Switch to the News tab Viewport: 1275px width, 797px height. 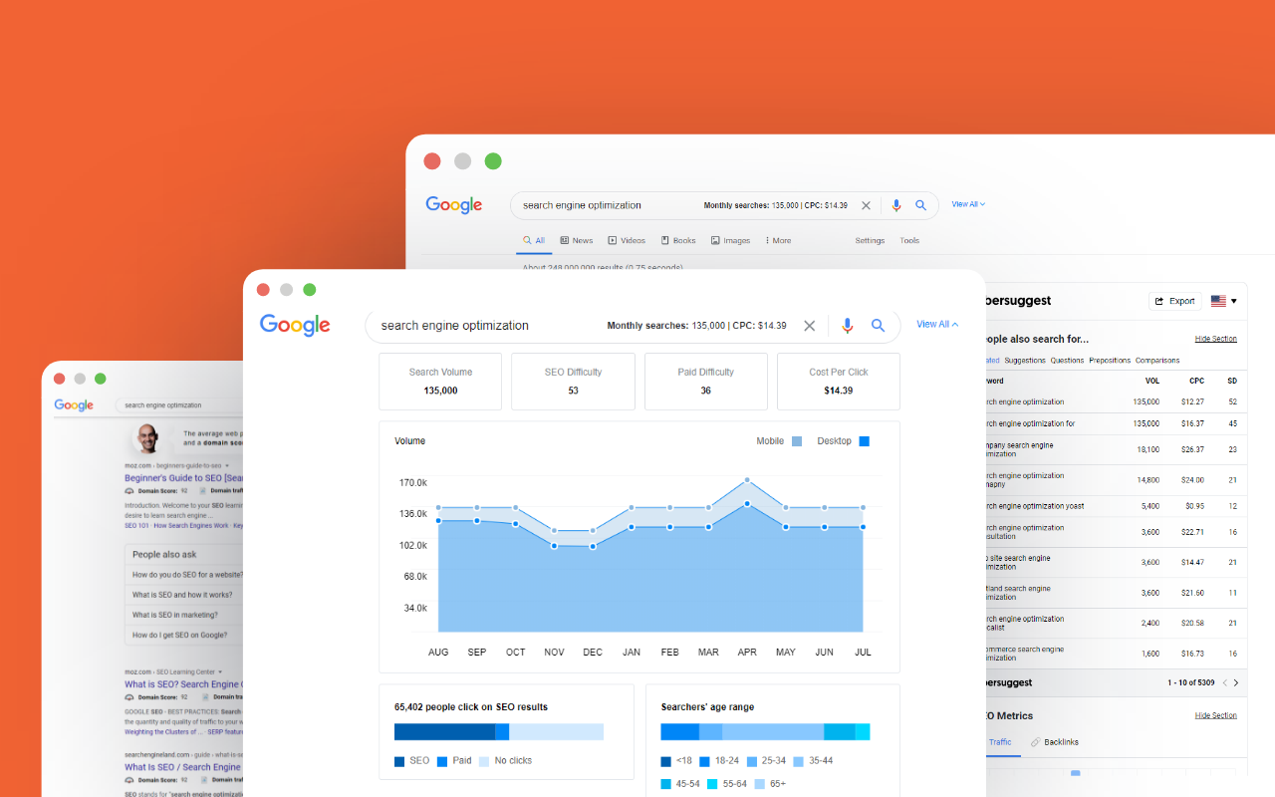(577, 240)
